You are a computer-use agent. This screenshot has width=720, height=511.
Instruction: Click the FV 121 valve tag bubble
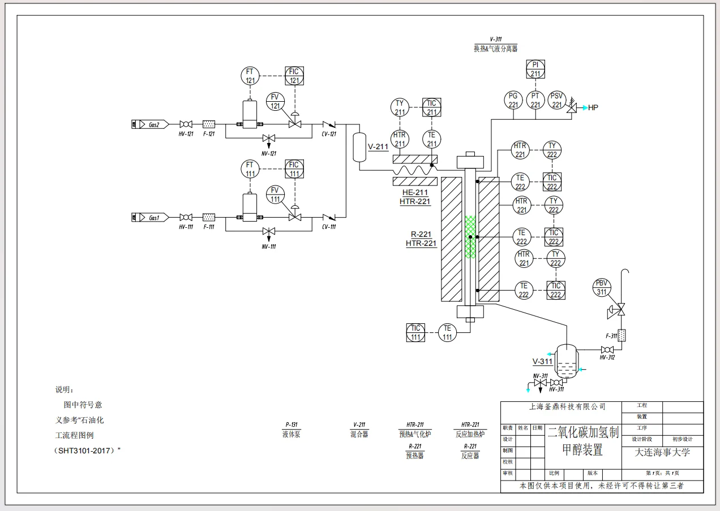pyautogui.click(x=276, y=101)
